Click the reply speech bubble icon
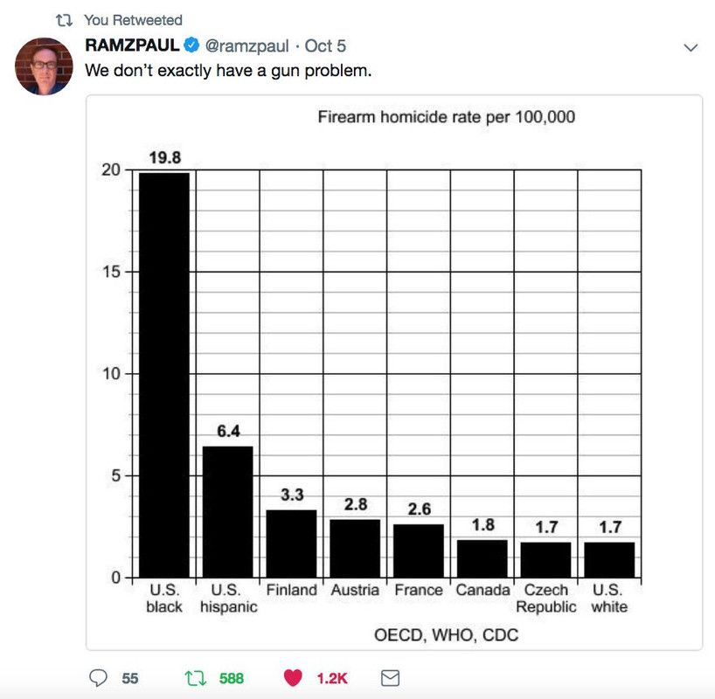 pyautogui.click(x=98, y=677)
